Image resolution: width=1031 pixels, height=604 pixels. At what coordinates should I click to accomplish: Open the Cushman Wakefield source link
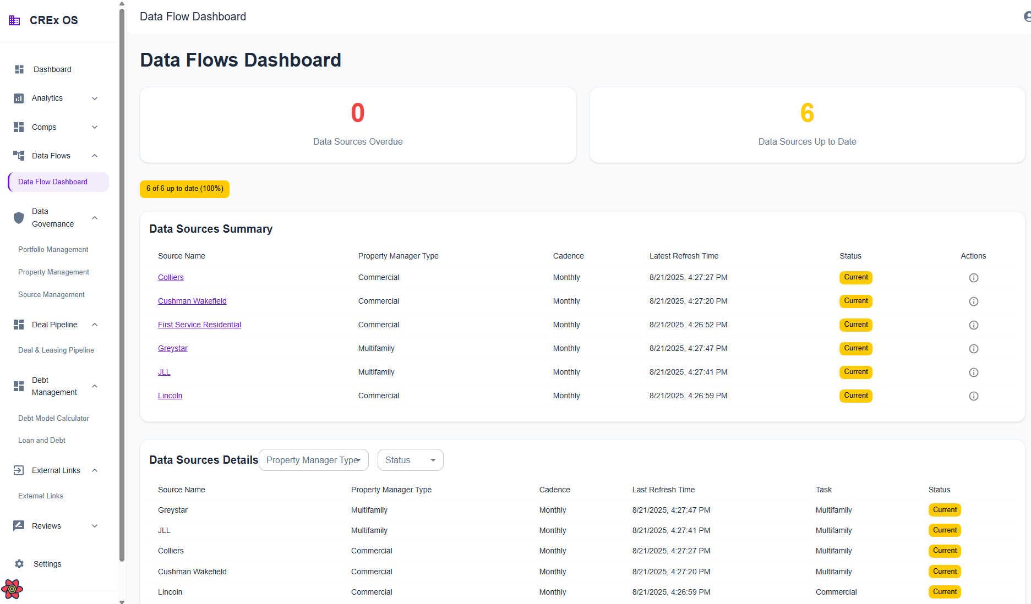pyautogui.click(x=192, y=301)
